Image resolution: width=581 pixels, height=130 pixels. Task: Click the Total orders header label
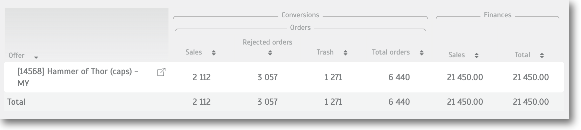click(x=391, y=52)
